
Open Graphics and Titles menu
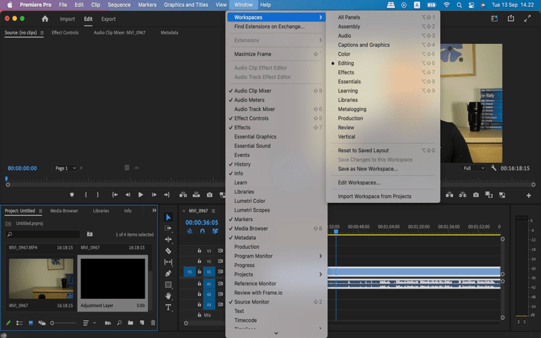pos(185,5)
